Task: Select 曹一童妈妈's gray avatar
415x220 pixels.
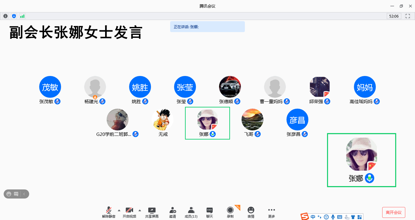Action: (x=275, y=87)
